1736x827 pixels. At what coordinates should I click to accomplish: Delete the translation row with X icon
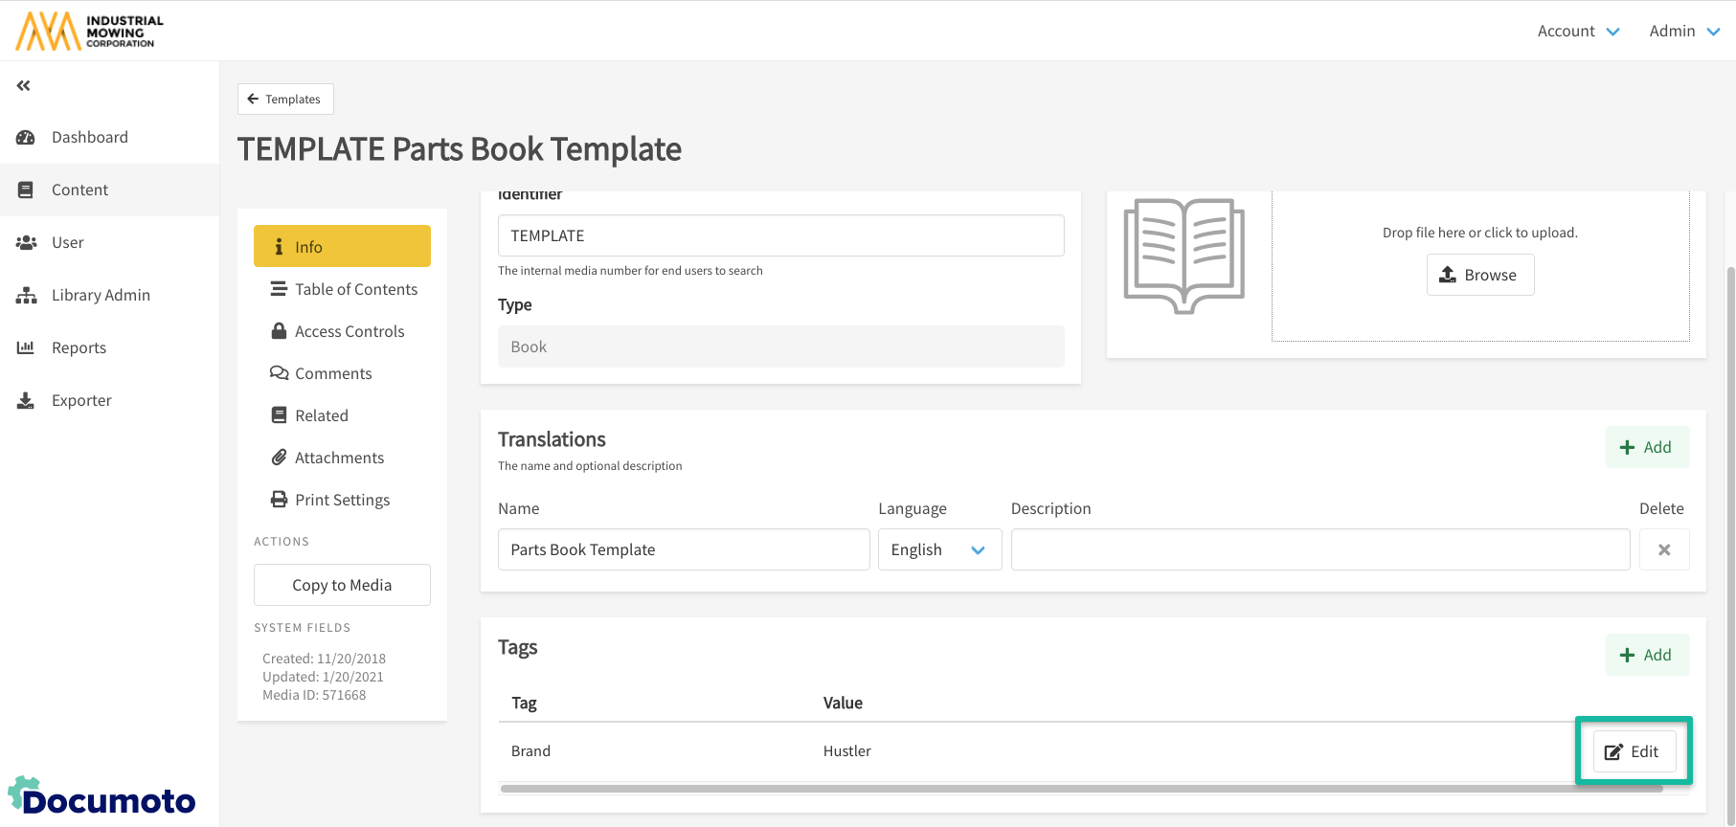(1663, 550)
